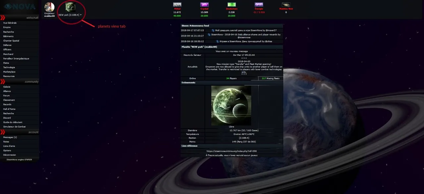Click the 'Steem #steemnova feed' header
The width and height of the screenshot is (424, 194).
[x=195, y=25]
